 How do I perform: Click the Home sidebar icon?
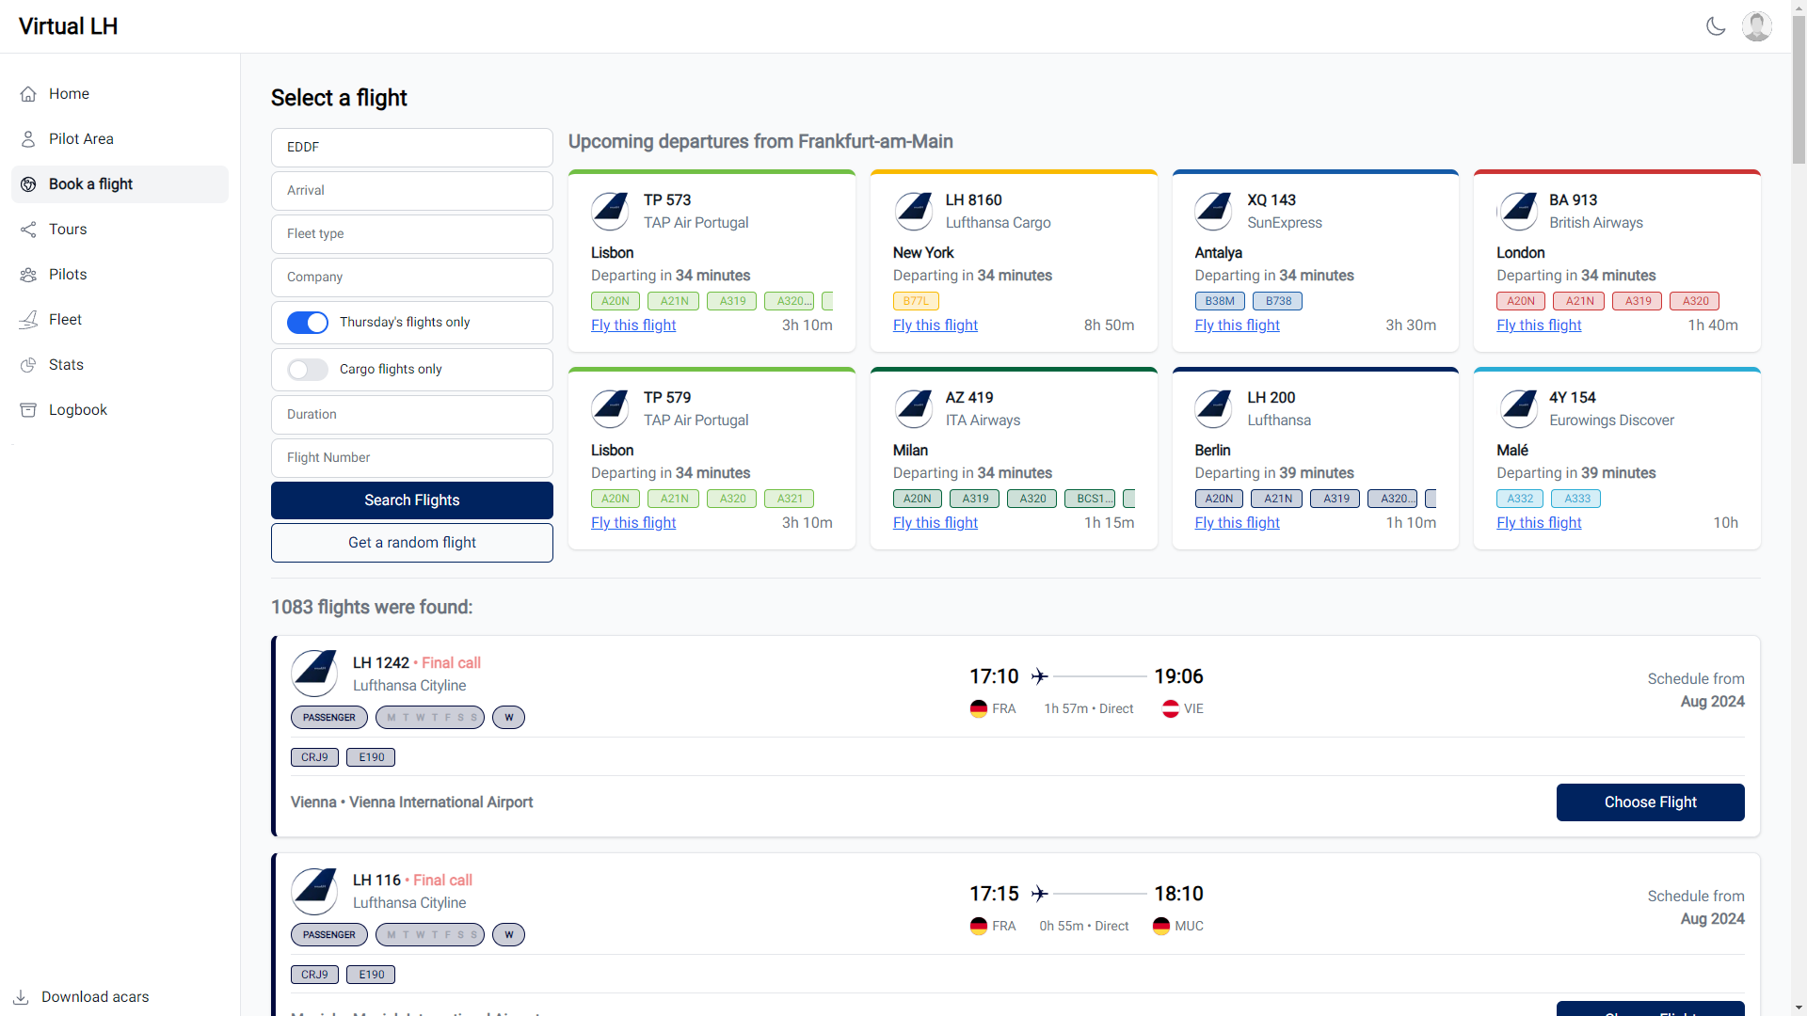click(x=28, y=94)
